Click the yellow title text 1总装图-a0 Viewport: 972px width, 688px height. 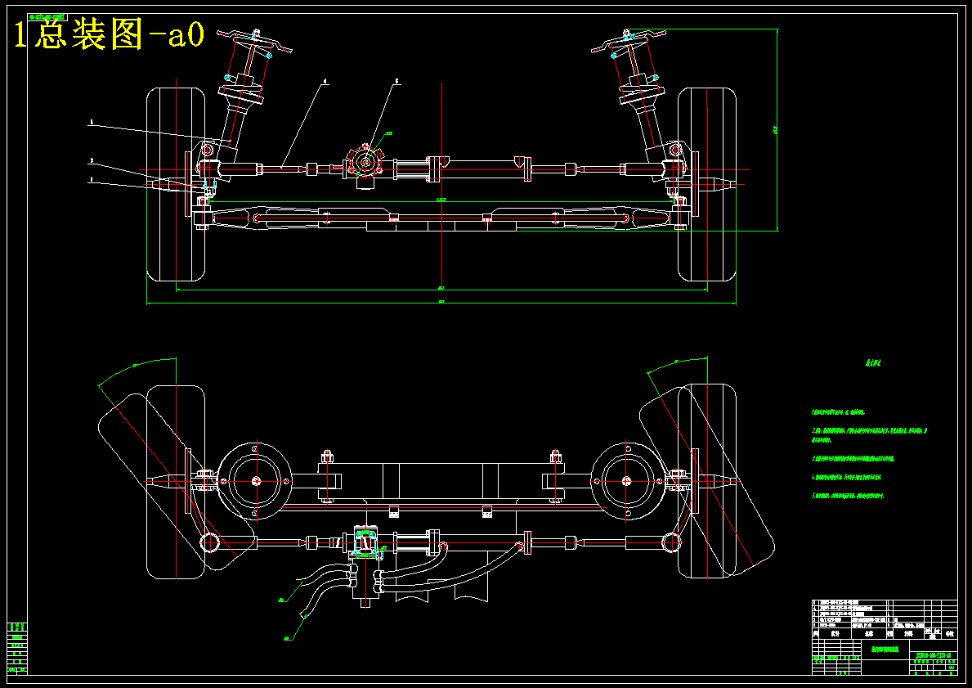click(109, 35)
